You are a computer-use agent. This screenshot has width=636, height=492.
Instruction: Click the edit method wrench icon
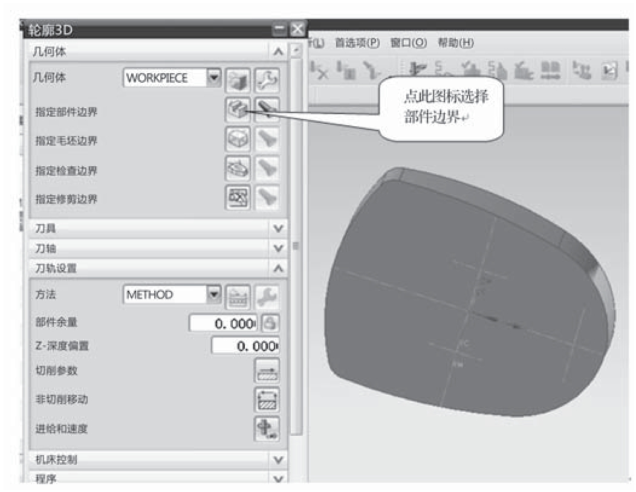tap(267, 297)
